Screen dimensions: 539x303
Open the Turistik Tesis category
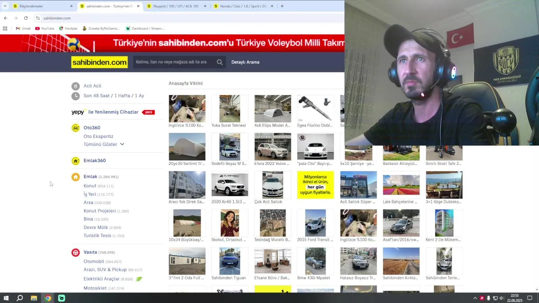[x=97, y=236]
